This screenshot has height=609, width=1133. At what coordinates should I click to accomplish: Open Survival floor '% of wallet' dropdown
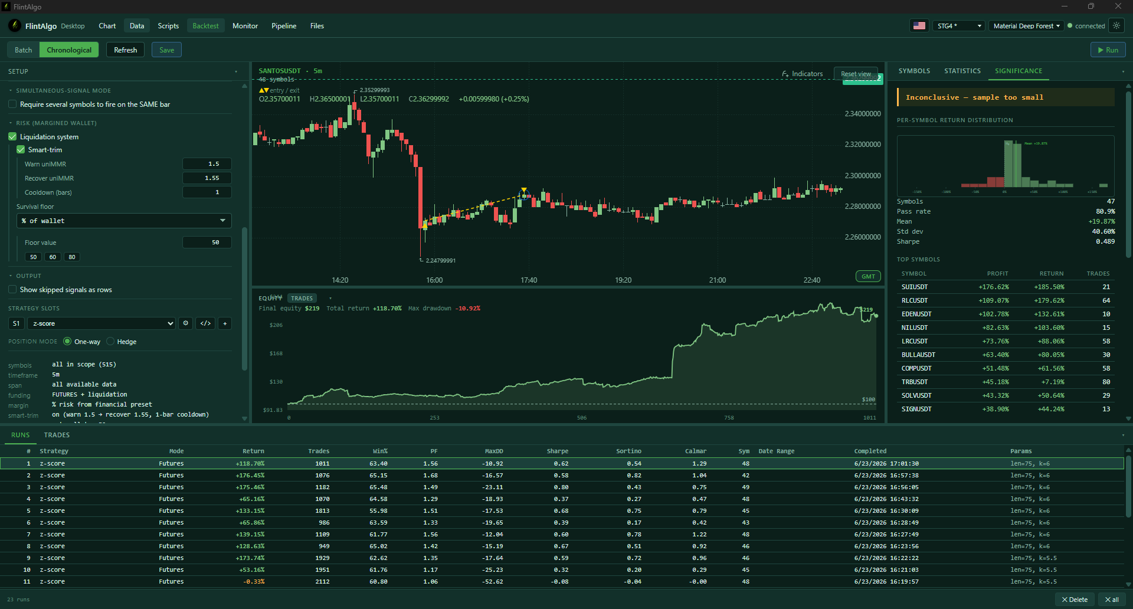point(124,221)
